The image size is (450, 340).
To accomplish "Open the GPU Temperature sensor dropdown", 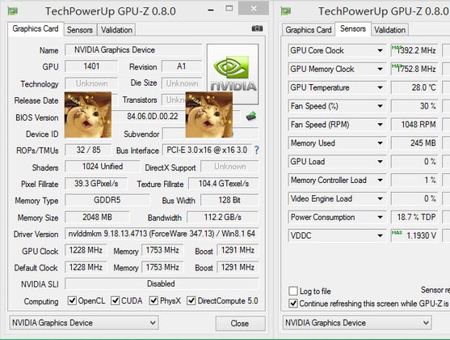I will click(x=380, y=87).
